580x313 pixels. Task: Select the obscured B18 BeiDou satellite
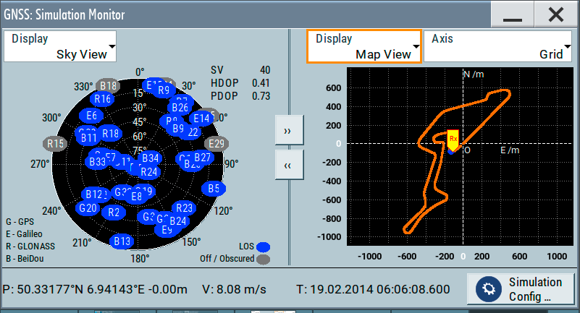pyautogui.click(x=109, y=85)
